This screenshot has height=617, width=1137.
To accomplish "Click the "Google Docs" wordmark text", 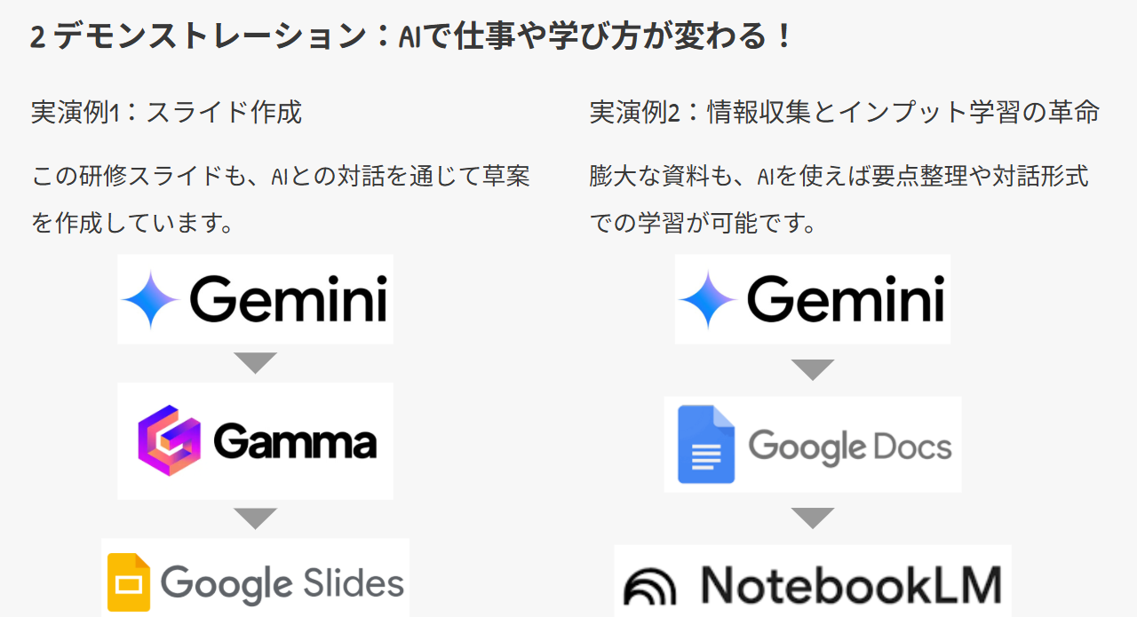I will point(849,446).
